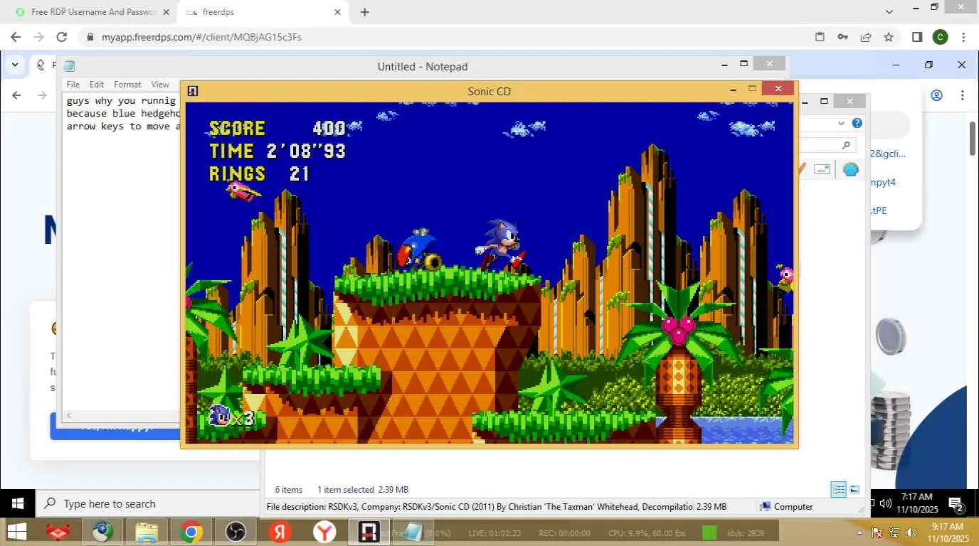Click the Notepad title bar icon

point(70,67)
